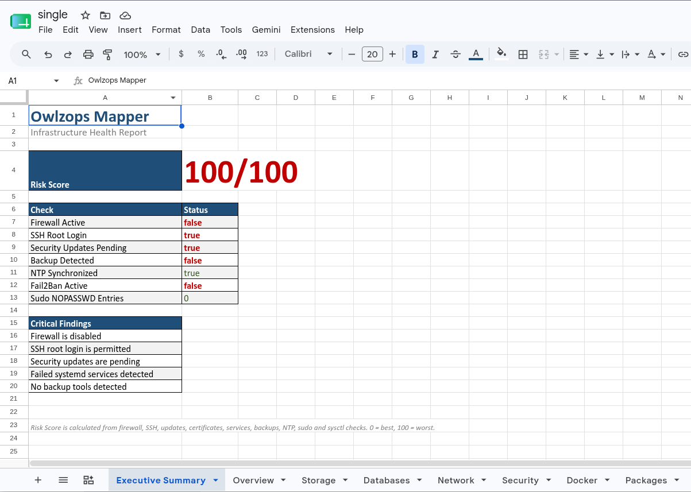Increase decimal places

tap(241, 54)
